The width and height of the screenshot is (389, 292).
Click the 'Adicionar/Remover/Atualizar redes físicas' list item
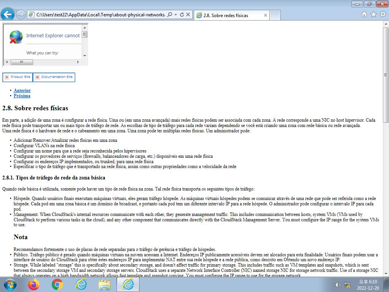coord(65,140)
